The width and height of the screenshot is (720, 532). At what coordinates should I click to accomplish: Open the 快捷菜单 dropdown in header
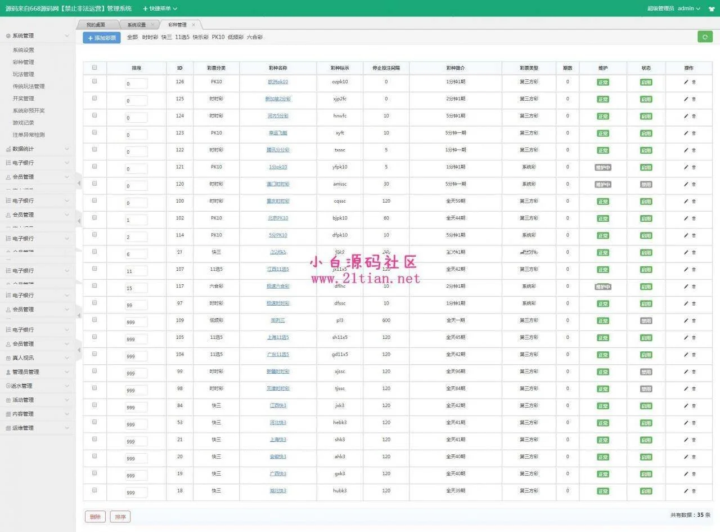pyautogui.click(x=160, y=8)
